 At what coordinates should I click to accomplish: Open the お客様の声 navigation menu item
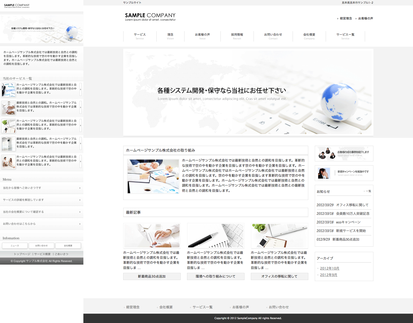pos(202,36)
